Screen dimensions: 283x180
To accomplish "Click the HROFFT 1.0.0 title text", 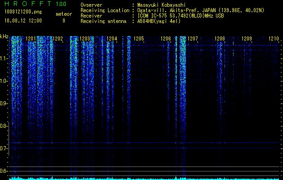I will tap(36, 4).
